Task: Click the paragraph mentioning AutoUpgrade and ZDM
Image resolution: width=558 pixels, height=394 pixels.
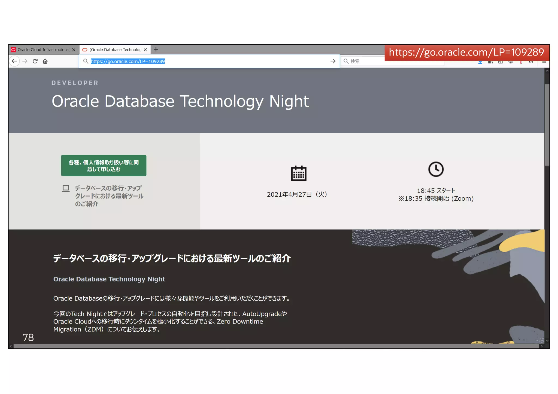Action: 170,322
